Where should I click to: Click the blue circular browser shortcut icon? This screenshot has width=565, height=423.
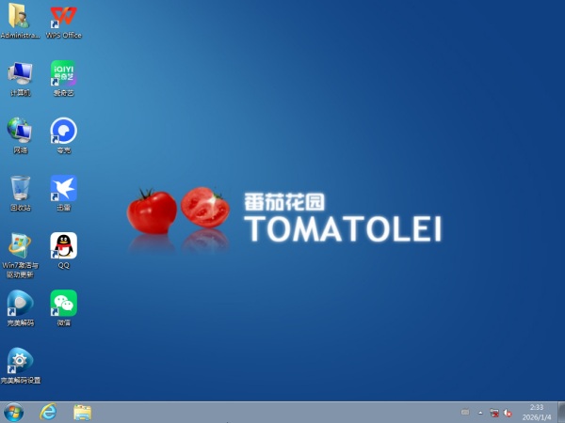coord(63,131)
